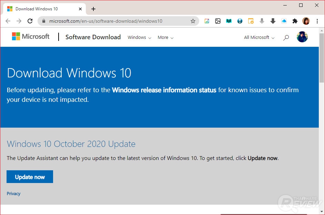Click the address bar URL field
Screen dimensions: 325x215
coord(114,21)
